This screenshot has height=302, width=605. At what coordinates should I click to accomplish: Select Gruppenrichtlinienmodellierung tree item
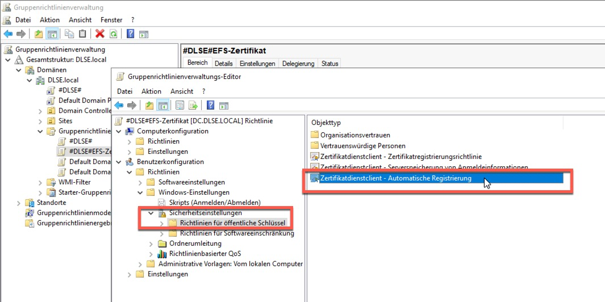coord(73,213)
